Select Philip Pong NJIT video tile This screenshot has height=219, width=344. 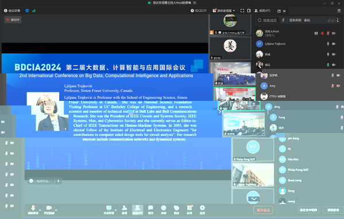coord(253,150)
